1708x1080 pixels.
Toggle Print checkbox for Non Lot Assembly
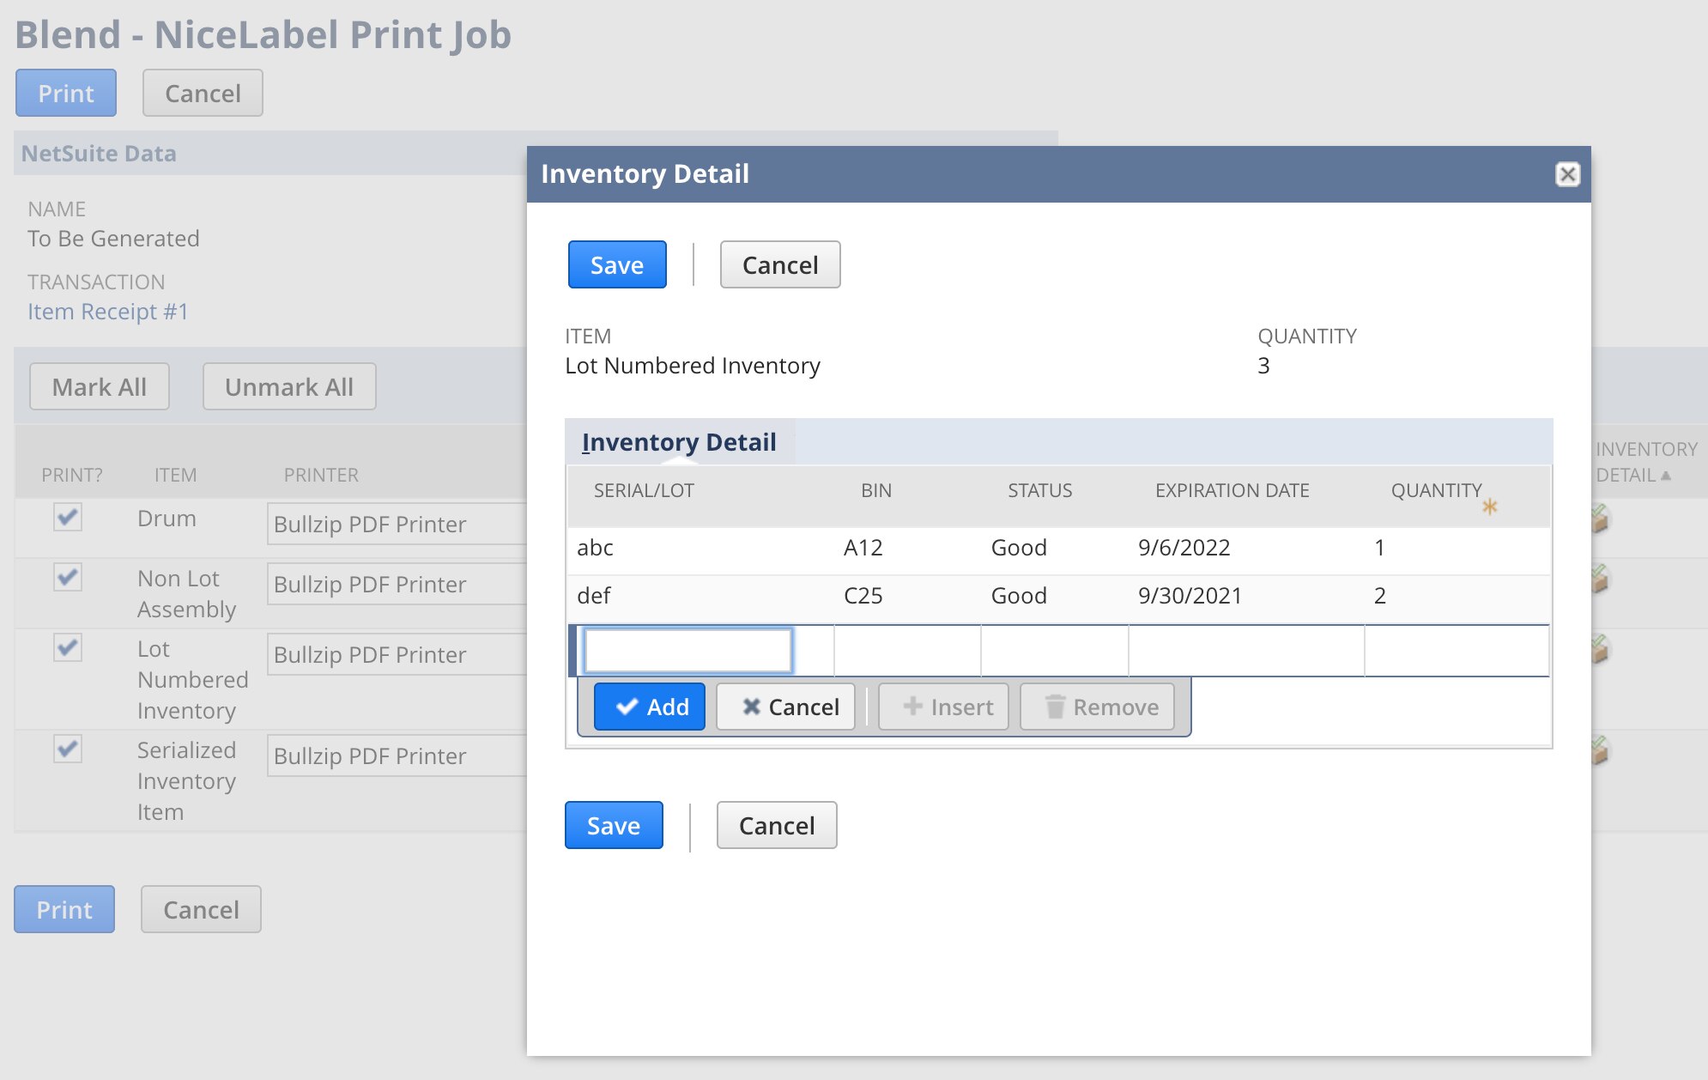click(x=68, y=577)
